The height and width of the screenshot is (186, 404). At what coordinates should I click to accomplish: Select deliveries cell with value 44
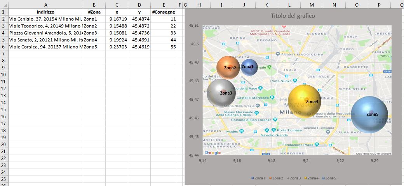(164, 40)
